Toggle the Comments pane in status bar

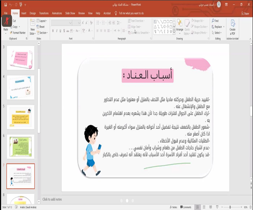(186, 207)
